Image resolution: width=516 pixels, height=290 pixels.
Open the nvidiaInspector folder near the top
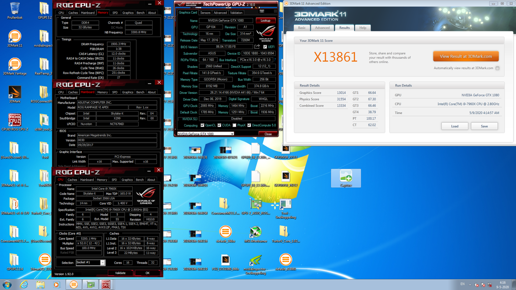[44, 39]
